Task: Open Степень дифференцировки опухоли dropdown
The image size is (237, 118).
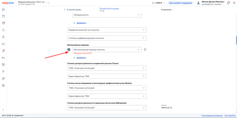Action: coord(107,38)
